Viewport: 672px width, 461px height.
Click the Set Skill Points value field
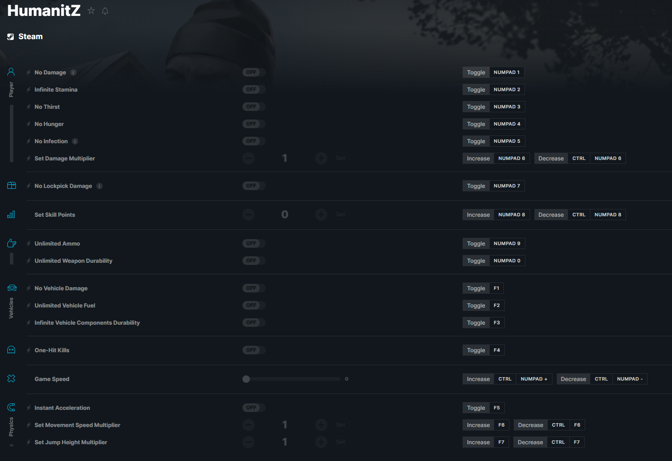pos(285,215)
